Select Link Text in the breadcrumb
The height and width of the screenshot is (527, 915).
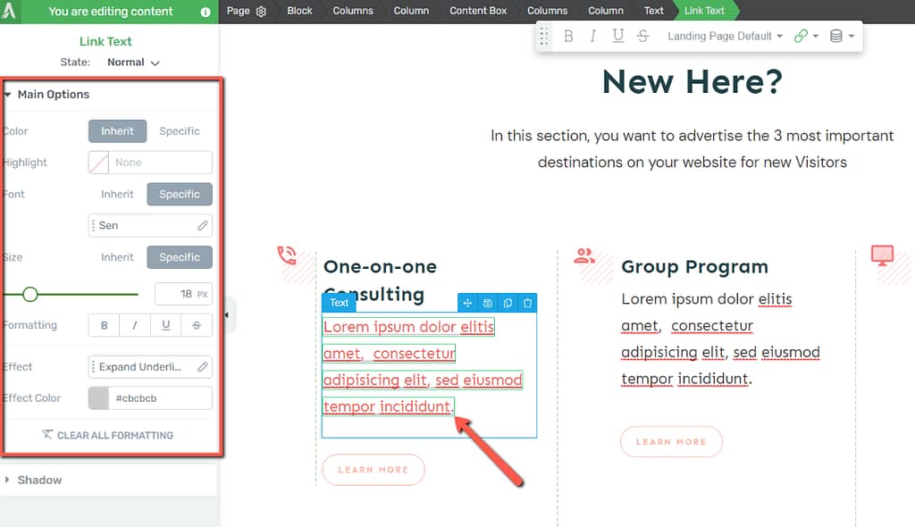704,11
